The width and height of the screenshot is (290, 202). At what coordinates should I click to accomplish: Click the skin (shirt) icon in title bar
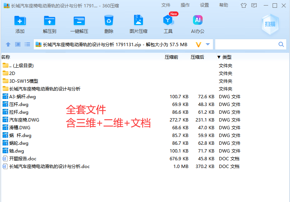coord(244,6)
